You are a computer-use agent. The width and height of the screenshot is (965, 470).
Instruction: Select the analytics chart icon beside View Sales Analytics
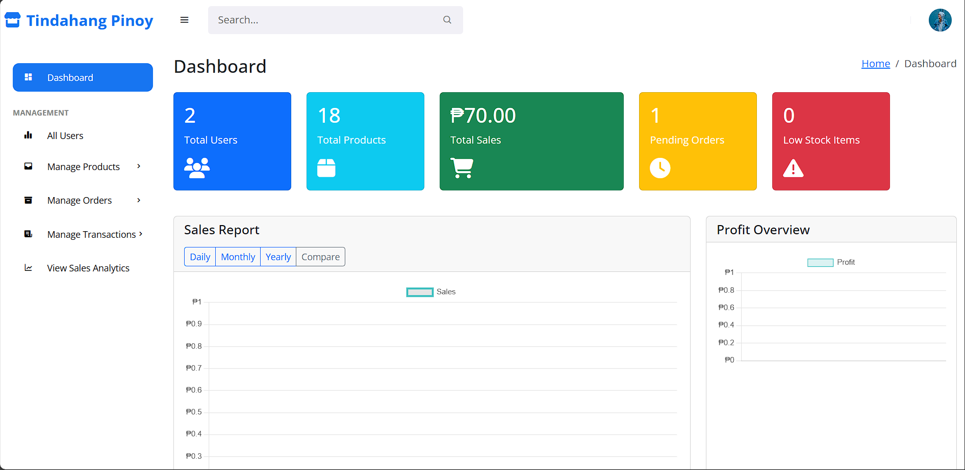point(28,267)
